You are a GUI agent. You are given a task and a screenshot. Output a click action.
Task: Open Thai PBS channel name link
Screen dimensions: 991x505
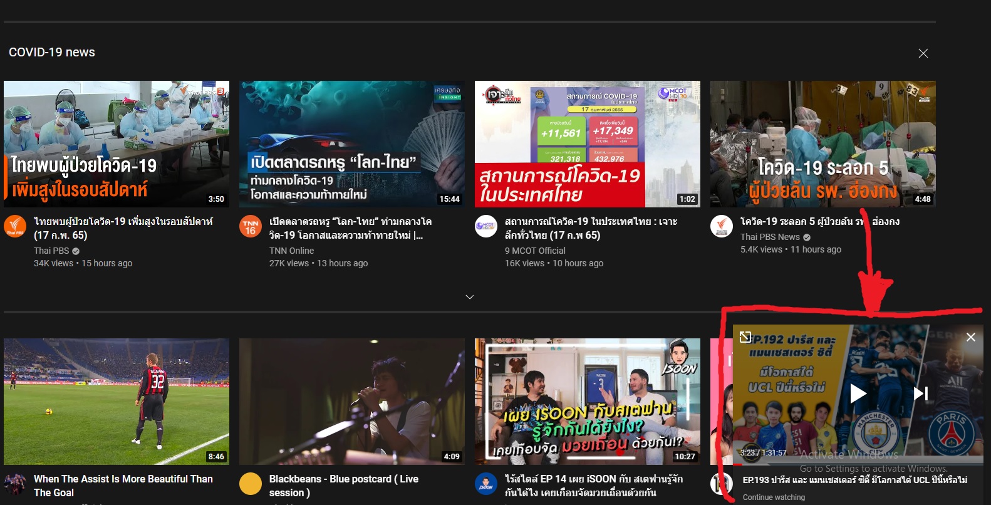click(51, 251)
